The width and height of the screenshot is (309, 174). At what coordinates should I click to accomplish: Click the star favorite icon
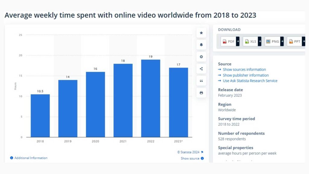201,33
